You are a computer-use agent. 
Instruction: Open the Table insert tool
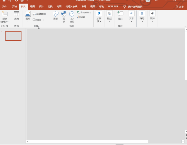click(x=17, y=14)
